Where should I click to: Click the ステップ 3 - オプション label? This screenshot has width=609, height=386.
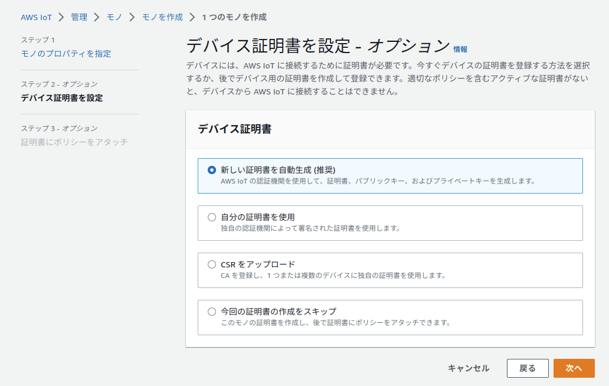[x=60, y=129]
